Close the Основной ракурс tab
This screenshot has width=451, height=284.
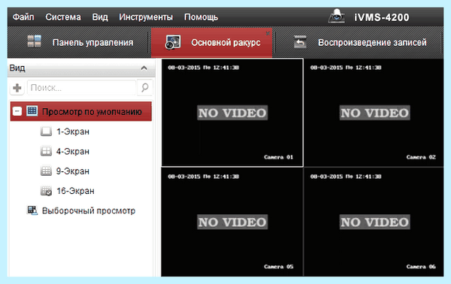[x=268, y=33]
